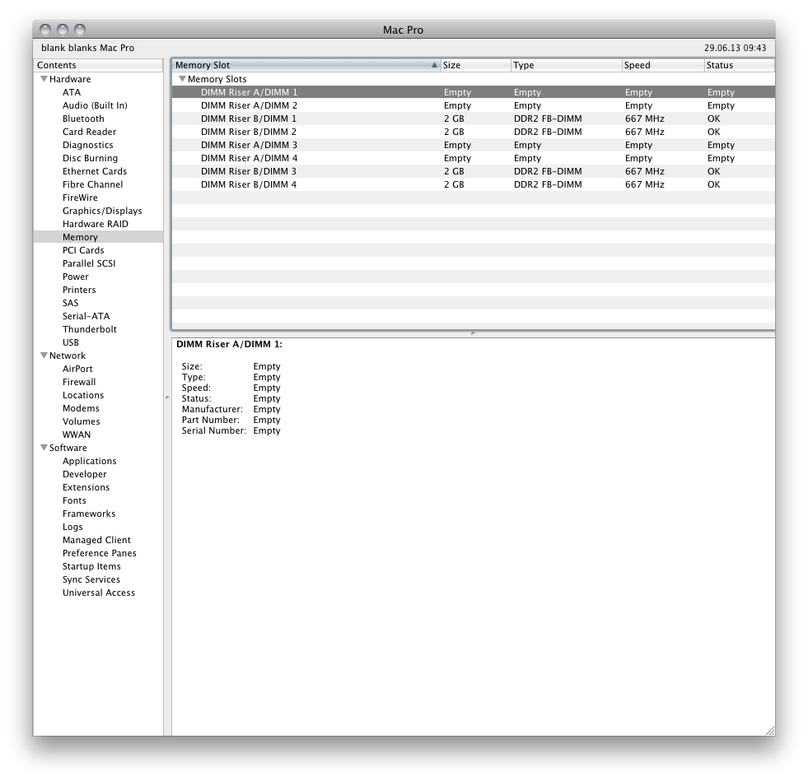
Task: Click the sort direction arrow in Memory Slot header
Action: tap(434, 65)
